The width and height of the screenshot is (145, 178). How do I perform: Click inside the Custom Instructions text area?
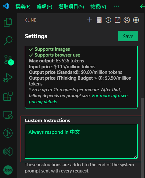(x=81, y=141)
